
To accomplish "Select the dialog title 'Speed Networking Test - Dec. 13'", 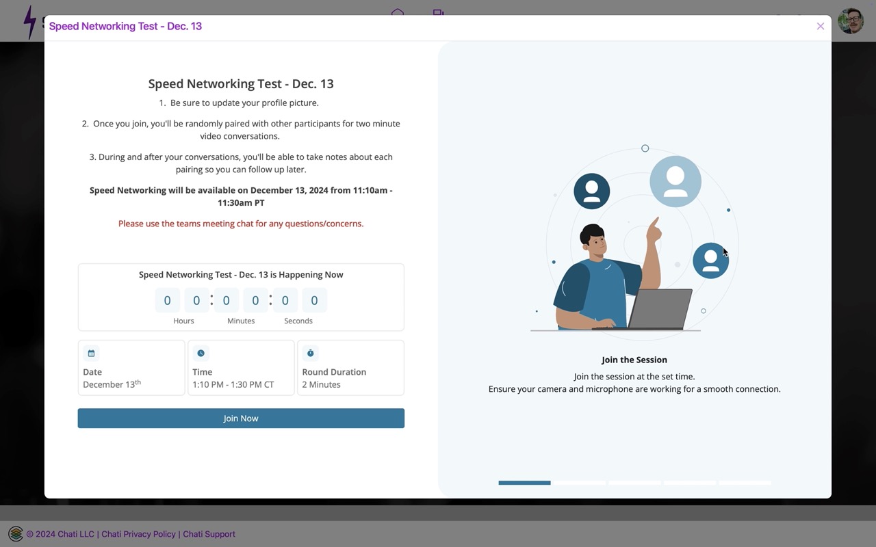I will coord(125,26).
